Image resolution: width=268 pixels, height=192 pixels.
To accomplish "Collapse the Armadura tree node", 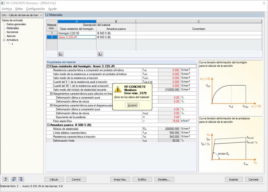I will coord(4,40).
